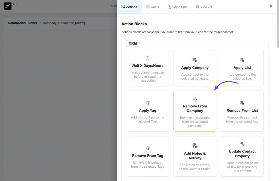Image resolution: width=279 pixels, height=181 pixels.
Task: Select the Remove From Tag icon
Action: pos(147,148)
